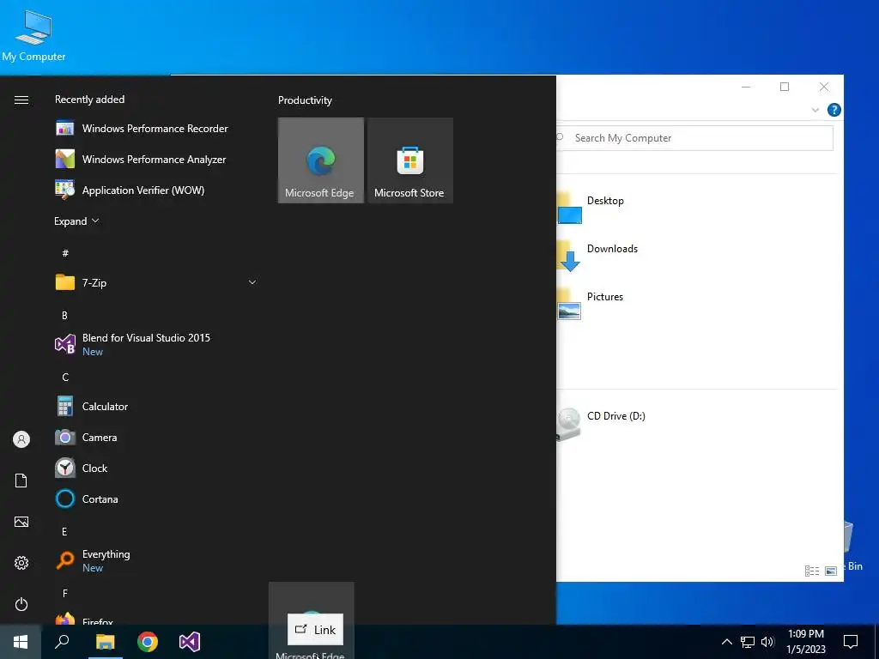Open the 7-Zip folder entry
Screen dimensions: 879x659
coord(155,282)
